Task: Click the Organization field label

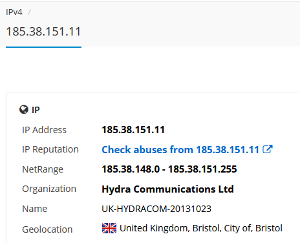Action: click(49, 189)
